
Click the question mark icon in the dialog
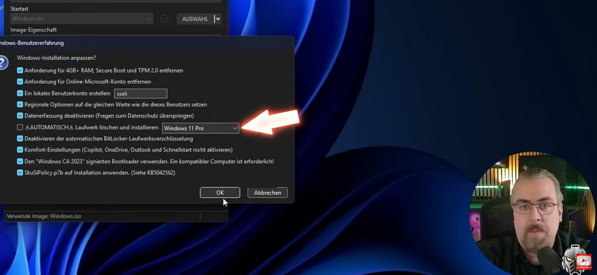2,62
